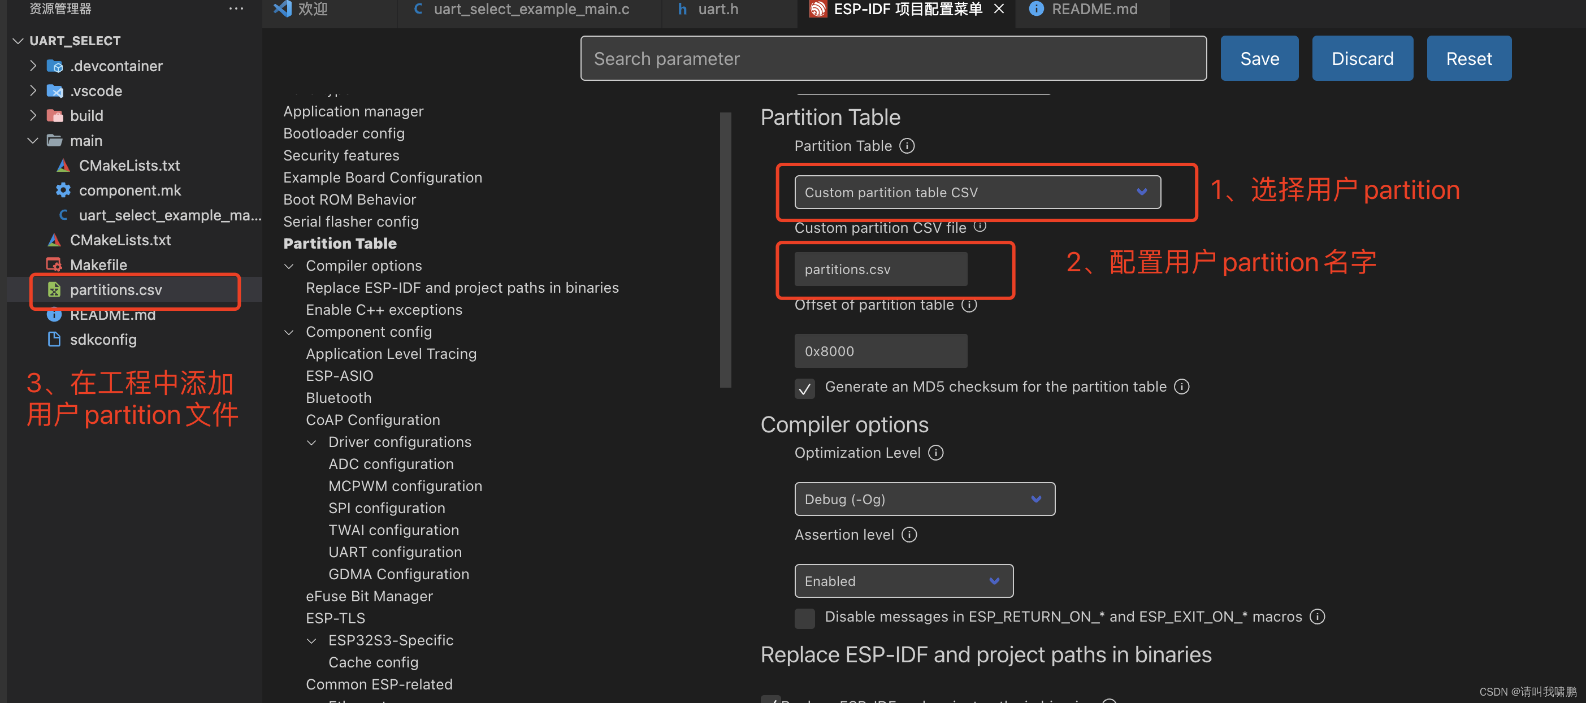1586x703 pixels.
Task: Toggle Generate an MD5 checksum checkbox
Action: pyautogui.click(x=805, y=388)
